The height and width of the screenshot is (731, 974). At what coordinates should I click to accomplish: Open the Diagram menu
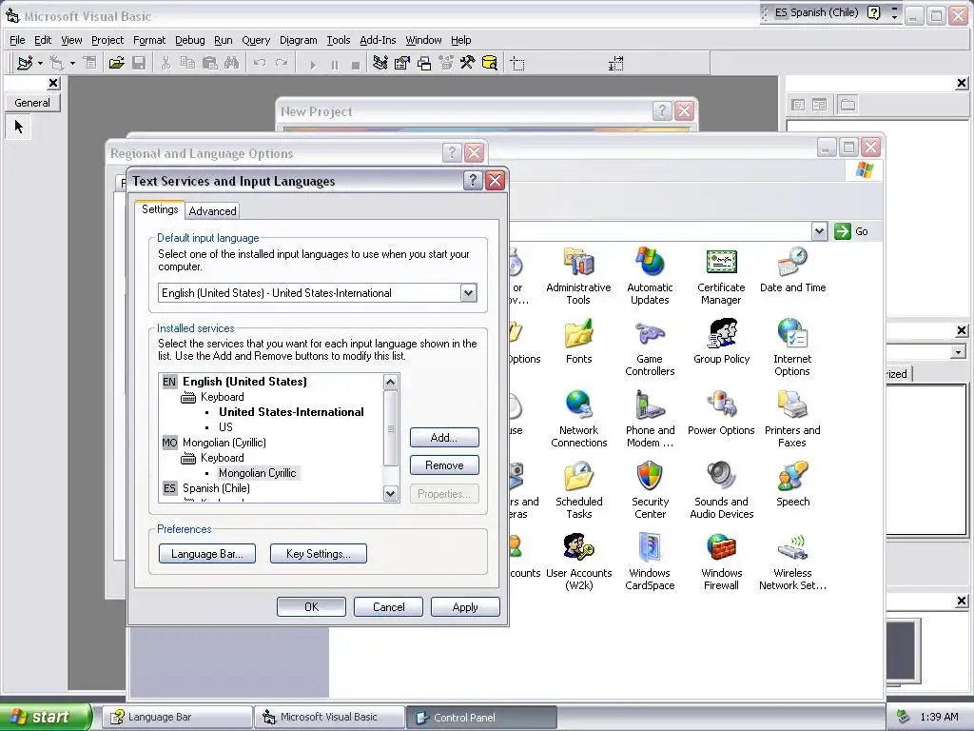[298, 40]
